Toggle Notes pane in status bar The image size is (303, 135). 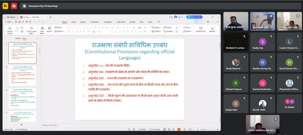click(x=143, y=129)
